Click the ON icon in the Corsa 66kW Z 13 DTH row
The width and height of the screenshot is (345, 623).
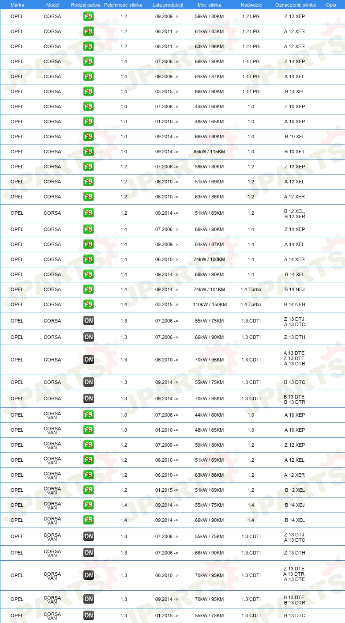tap(89, 337)
